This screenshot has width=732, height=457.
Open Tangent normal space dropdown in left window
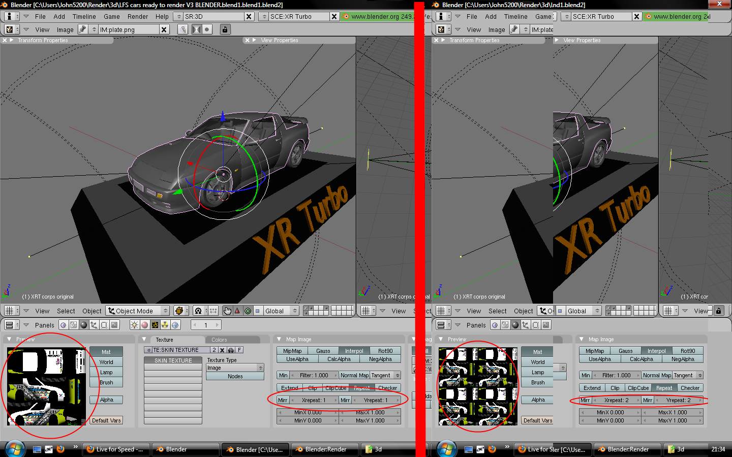(385, 375)
